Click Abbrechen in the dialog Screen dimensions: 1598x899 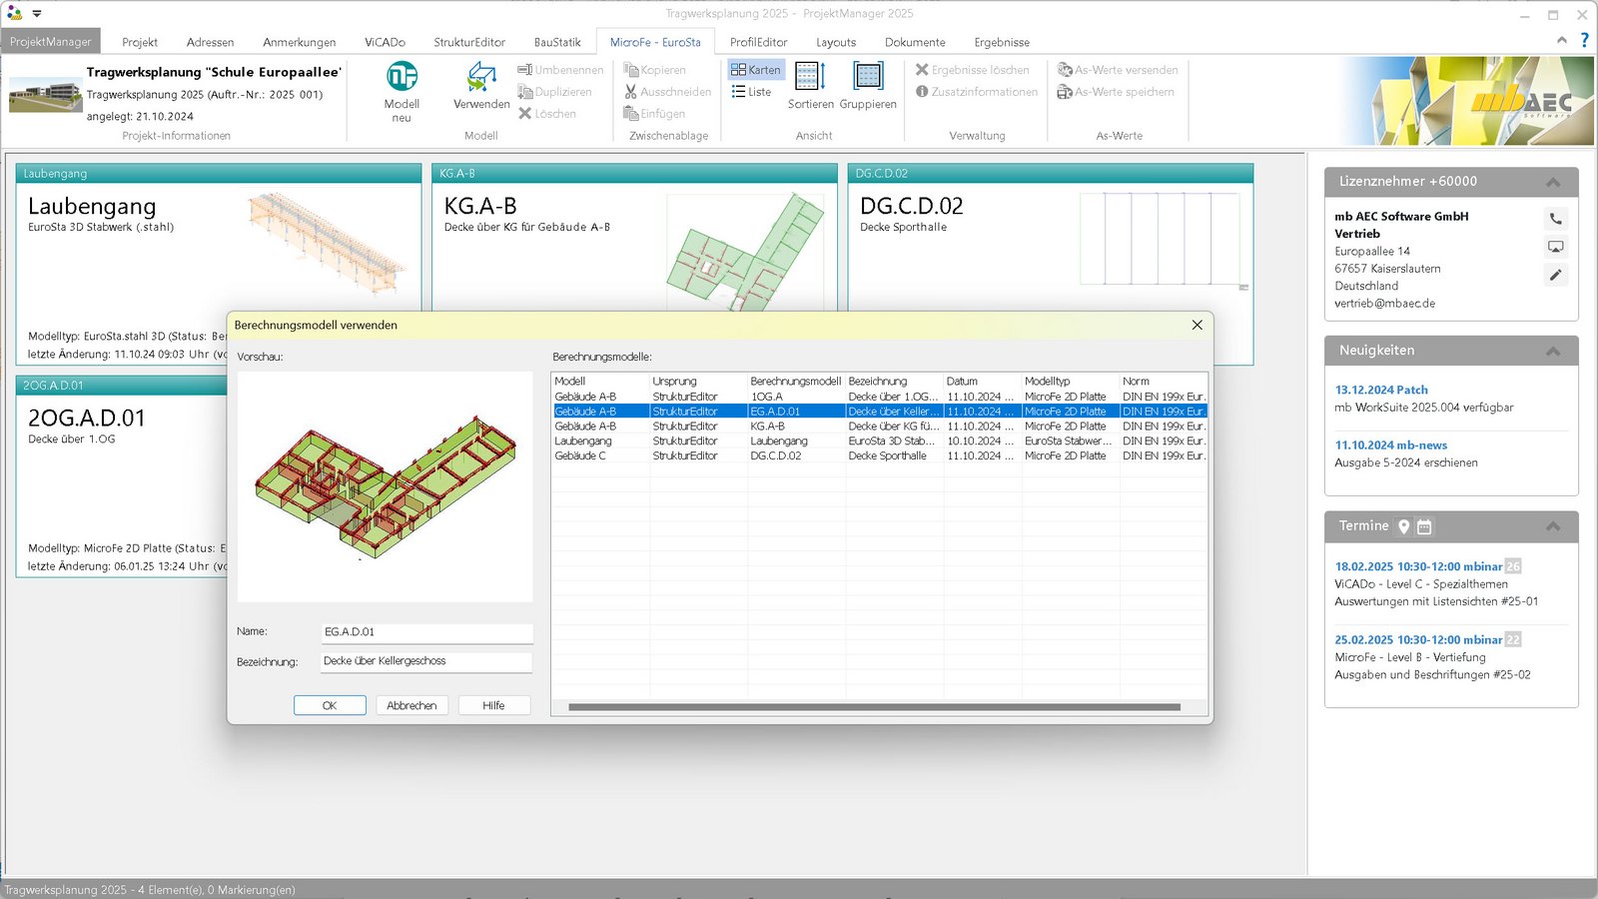pyautogui.click(x=411, y=705)
